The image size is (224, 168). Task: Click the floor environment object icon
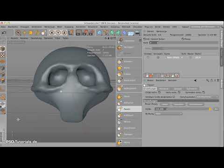pyautogui.click(x=131, y=33)
